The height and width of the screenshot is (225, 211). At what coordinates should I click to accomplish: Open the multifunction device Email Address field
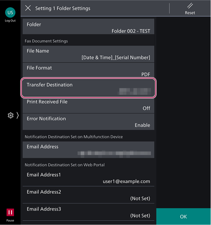coord(88,150)
